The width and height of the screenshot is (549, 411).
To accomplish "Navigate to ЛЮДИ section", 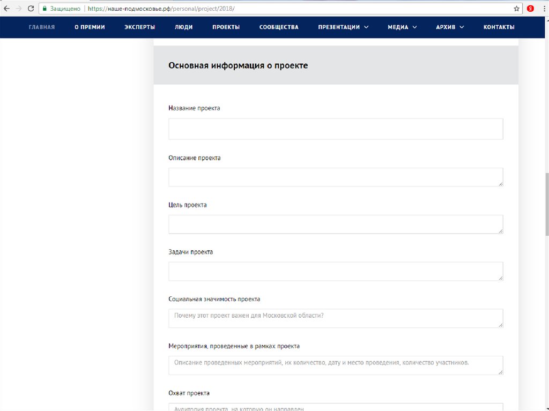I will click(x=184, y=27).
